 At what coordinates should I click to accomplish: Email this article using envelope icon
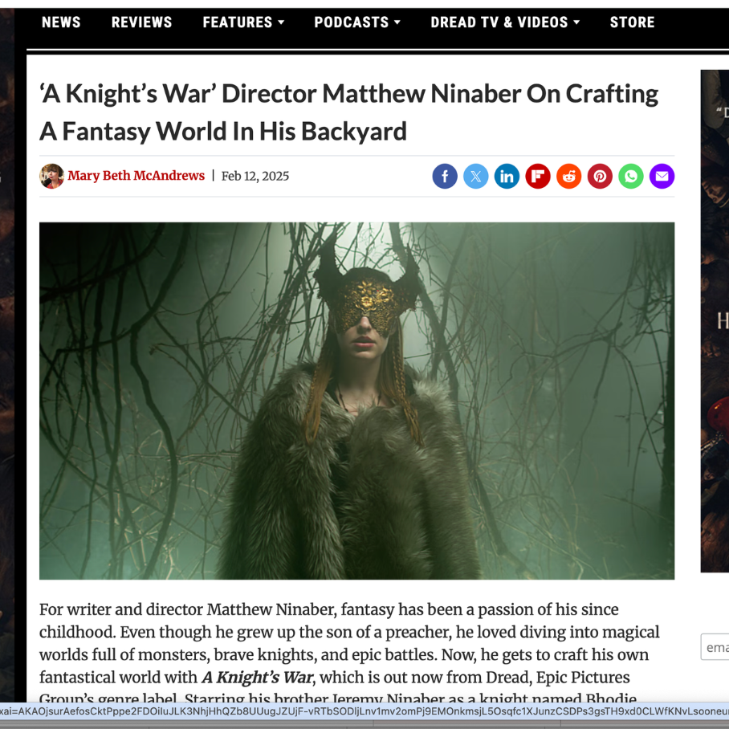[662, 176]
